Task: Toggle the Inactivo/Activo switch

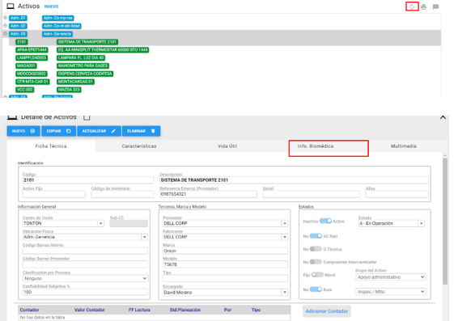Action: [x=325, y=221]
